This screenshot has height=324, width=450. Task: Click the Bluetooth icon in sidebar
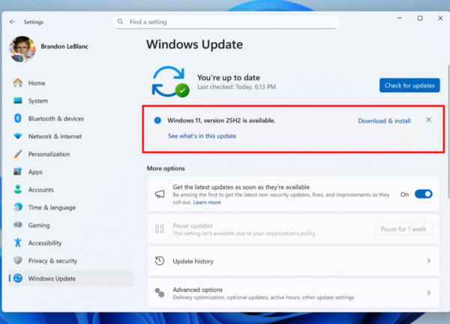(18, 118)
